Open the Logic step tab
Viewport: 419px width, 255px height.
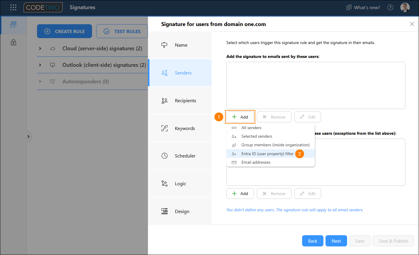(180, 183)
